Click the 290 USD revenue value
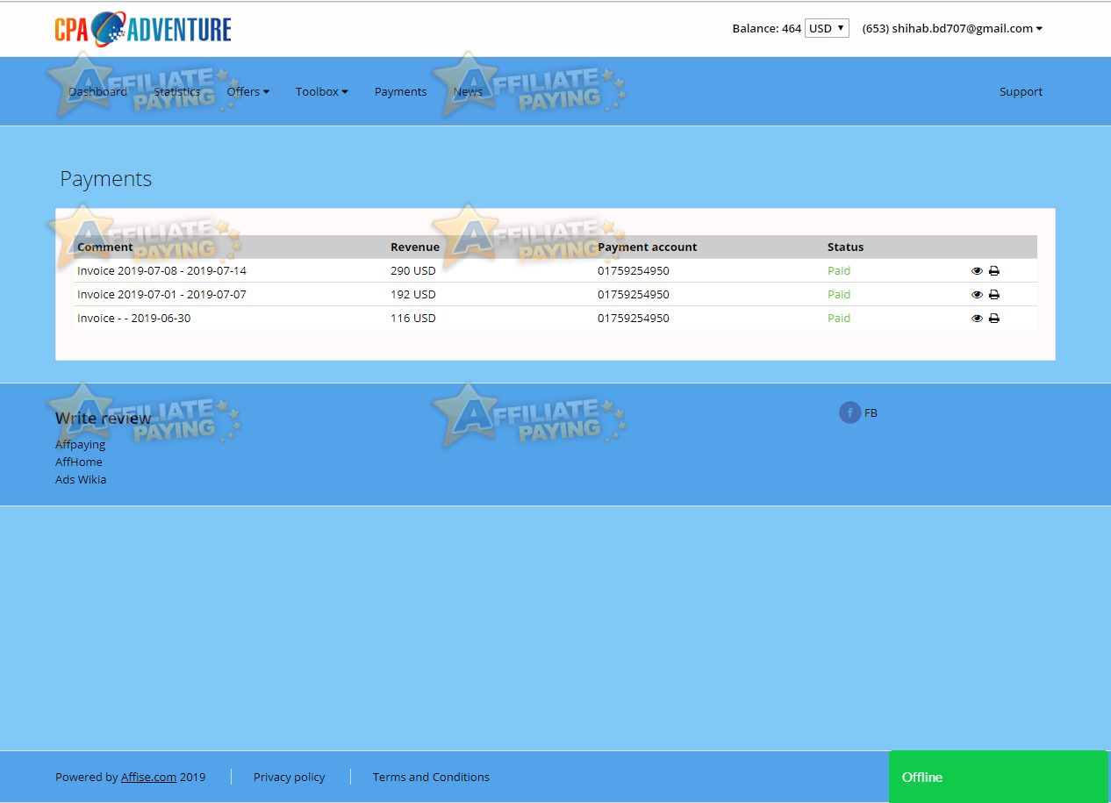 tap(413, 271)
